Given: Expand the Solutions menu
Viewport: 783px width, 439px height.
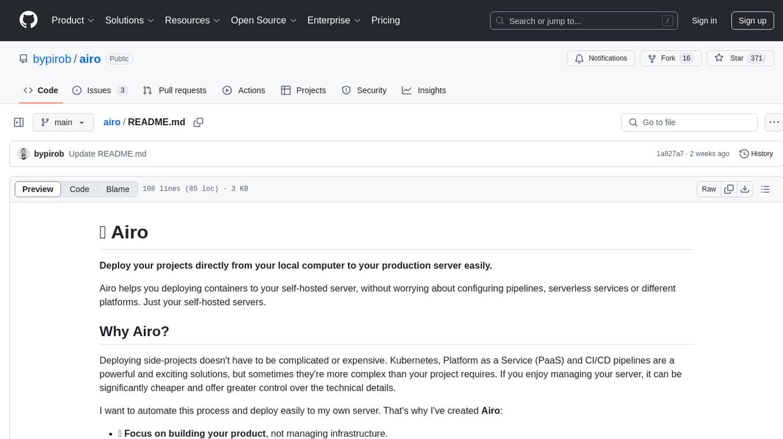Looking at the screenshot, I should click(130, 20).
